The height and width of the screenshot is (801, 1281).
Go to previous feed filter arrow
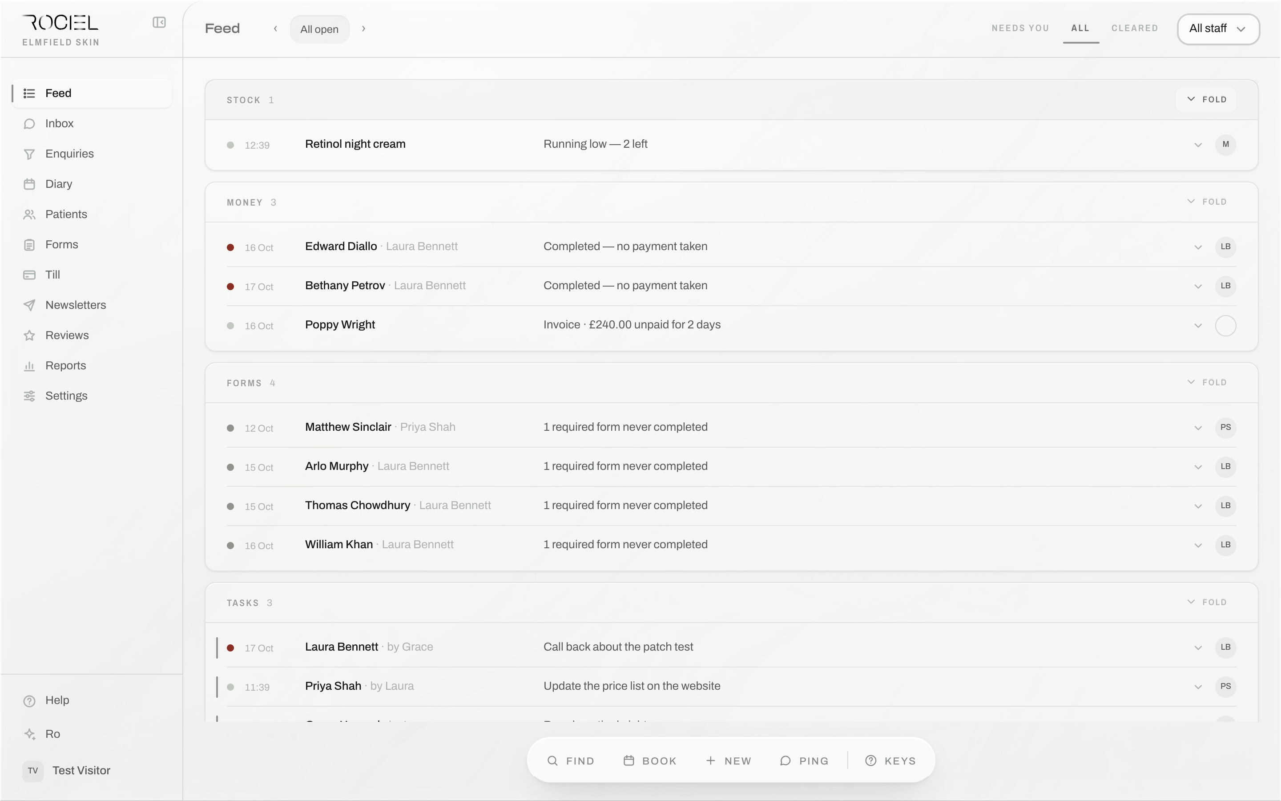pyautogui.click(x=275, y=28)
